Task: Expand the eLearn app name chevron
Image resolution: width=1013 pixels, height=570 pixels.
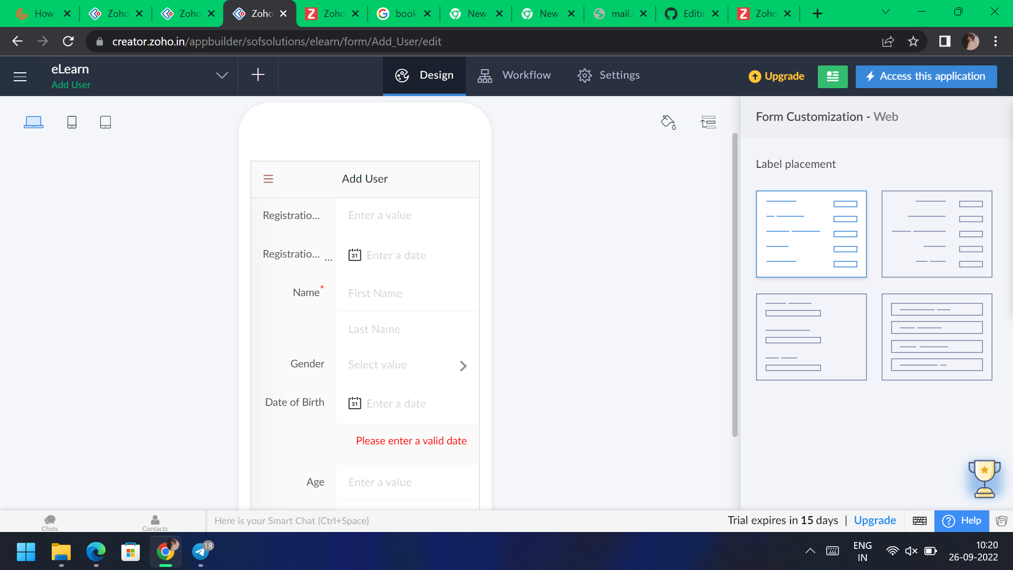Action: click(222, 75)
